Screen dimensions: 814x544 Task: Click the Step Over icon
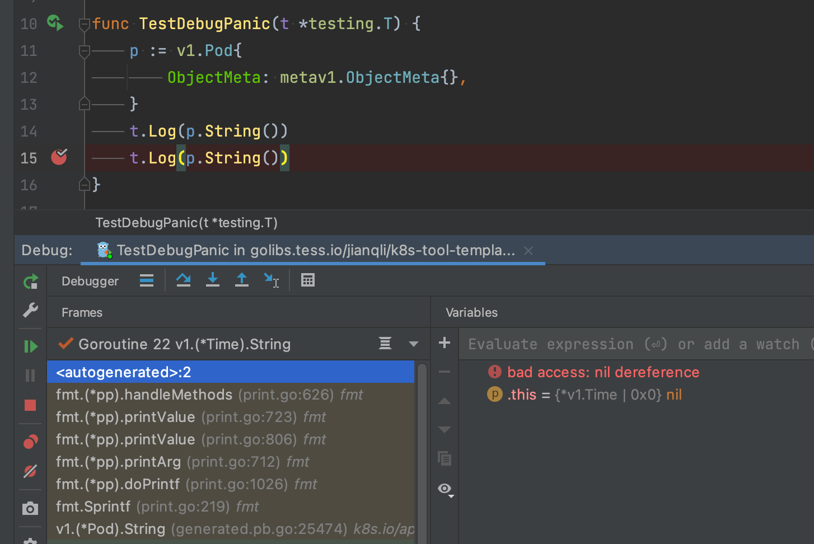coord(184,280)
